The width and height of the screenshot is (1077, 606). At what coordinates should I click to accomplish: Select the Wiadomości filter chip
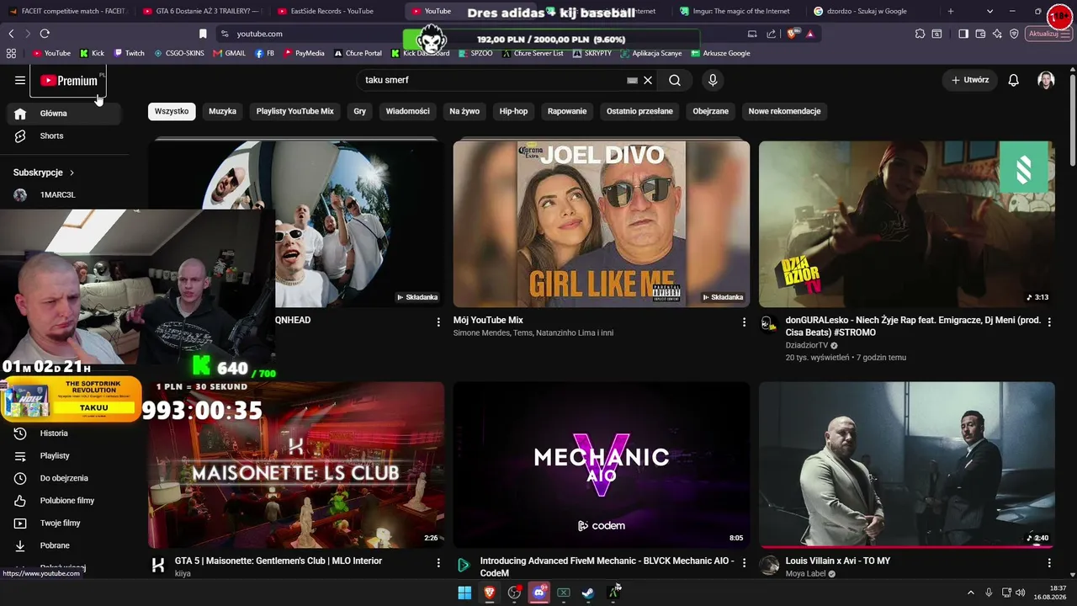407,111
